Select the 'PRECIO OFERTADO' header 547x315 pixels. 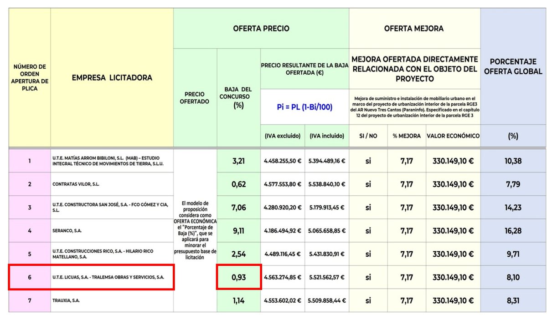(x=195, y=97)
